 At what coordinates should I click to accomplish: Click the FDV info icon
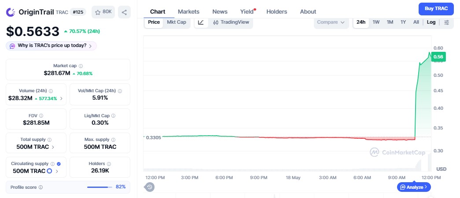pos(41,116)
